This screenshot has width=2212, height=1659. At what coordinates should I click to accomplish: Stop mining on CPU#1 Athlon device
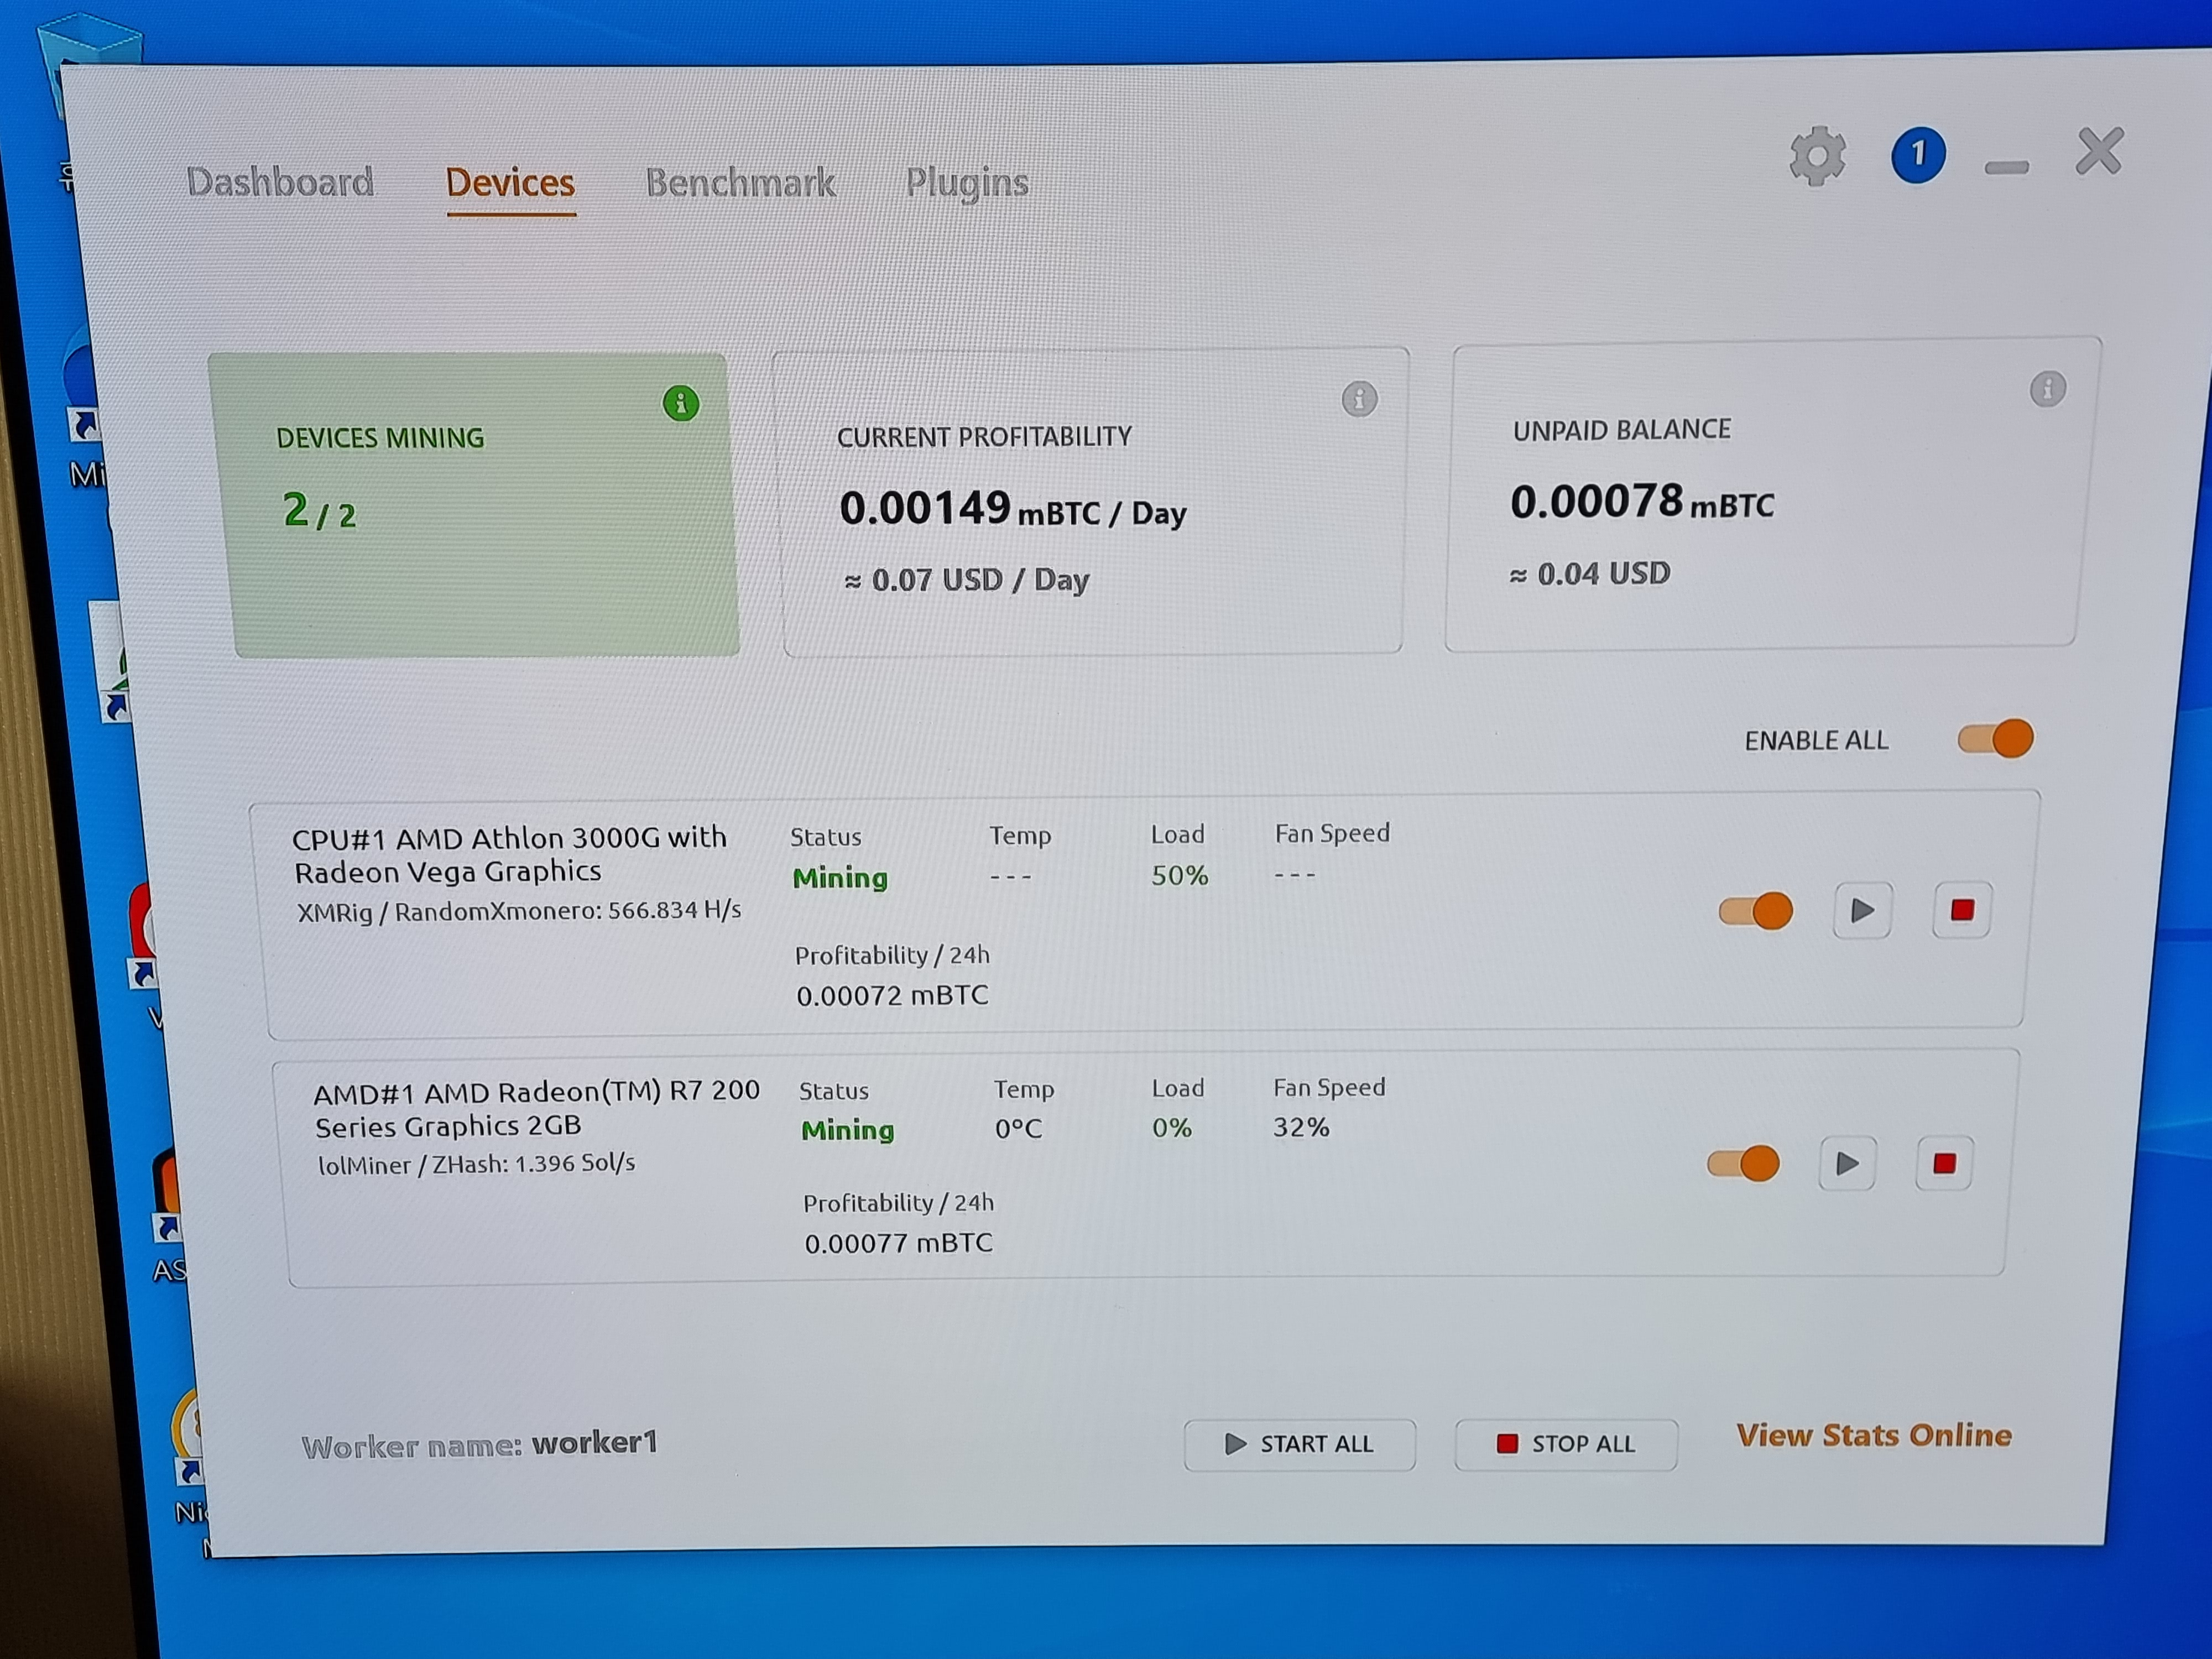[1961, 909]
